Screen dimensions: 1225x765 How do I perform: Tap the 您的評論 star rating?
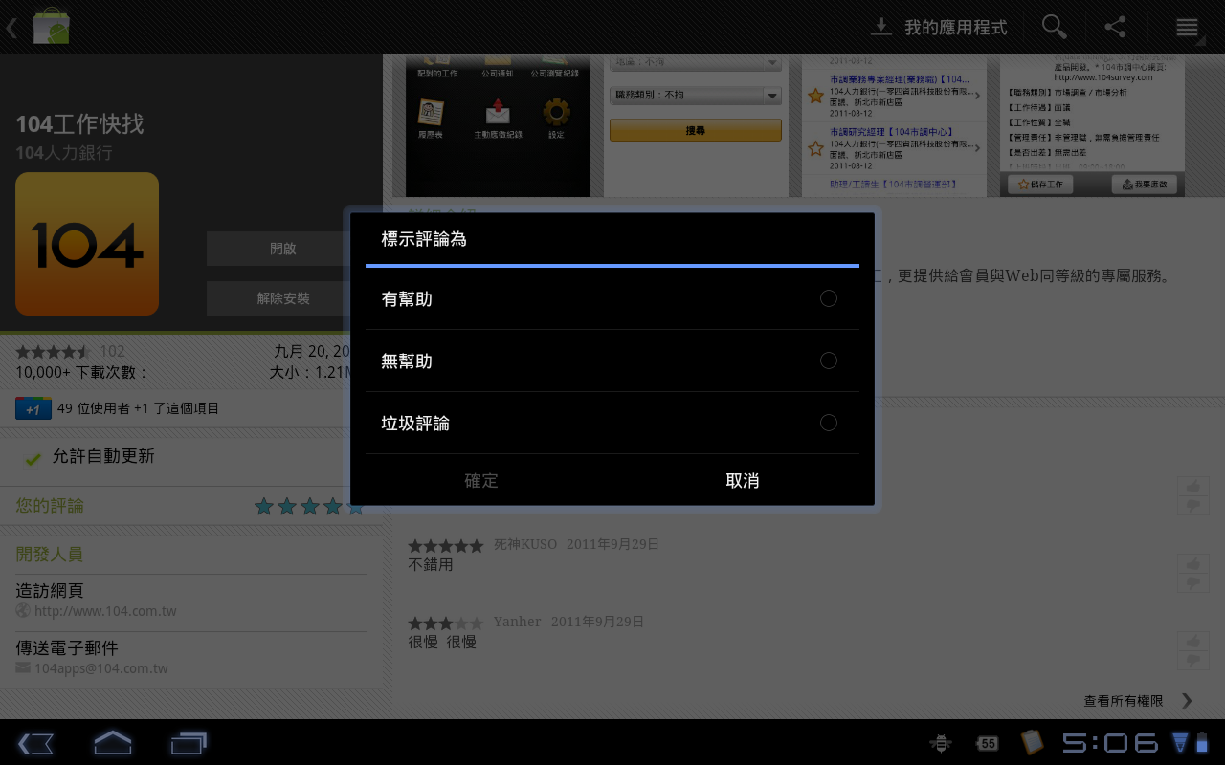click(x=309, y=506)
